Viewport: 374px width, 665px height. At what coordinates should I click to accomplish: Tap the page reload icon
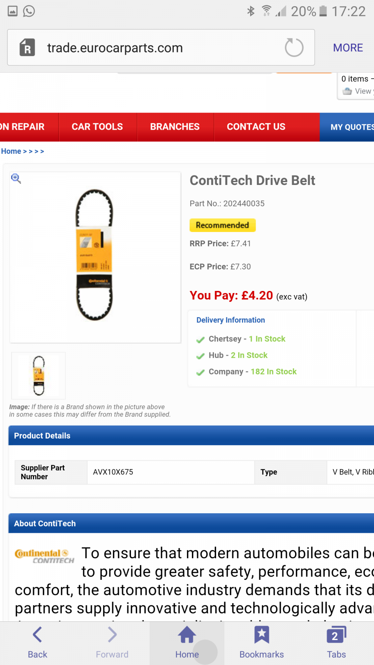click(x=294, y=47)
